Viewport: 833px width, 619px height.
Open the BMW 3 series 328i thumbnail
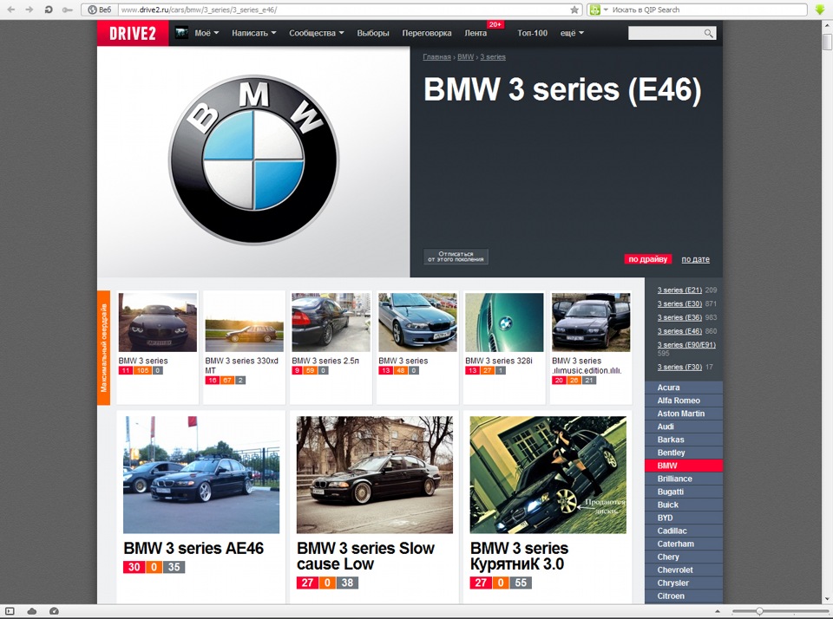tap(504, 323)
